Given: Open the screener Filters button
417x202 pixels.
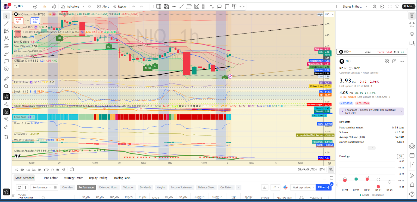Looking at the screenshot, I should click(x=323, y=187).
